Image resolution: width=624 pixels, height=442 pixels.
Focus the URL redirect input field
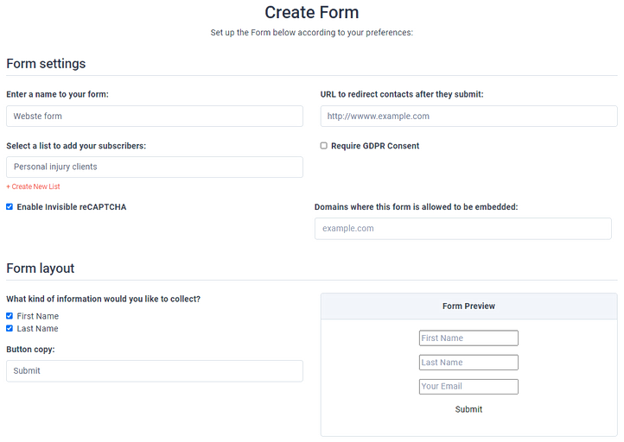(468, 117)
